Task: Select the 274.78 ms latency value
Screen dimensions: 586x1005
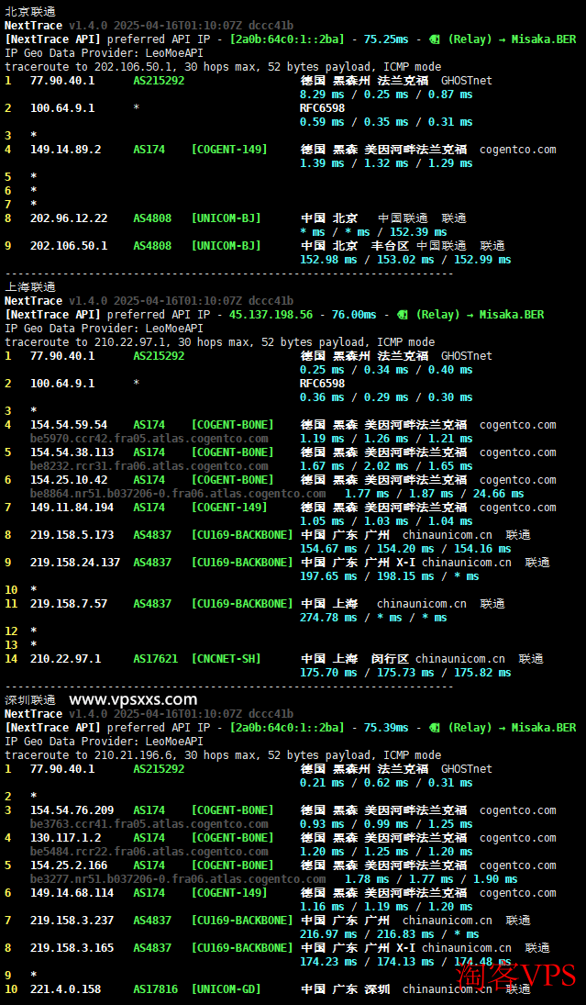Action: pyautogui.click(x=328, y=618)
